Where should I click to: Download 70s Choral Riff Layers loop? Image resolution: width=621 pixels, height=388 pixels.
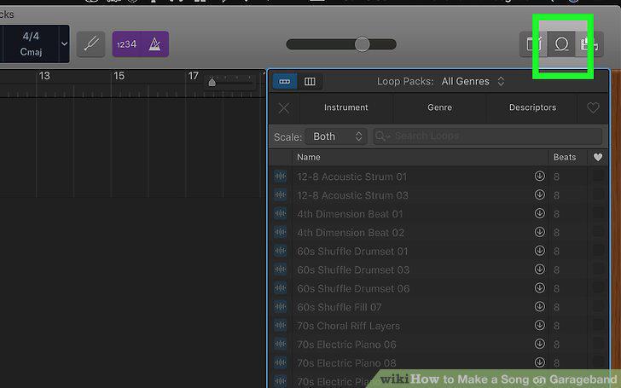pyautogui.click(x=539, y=325)
